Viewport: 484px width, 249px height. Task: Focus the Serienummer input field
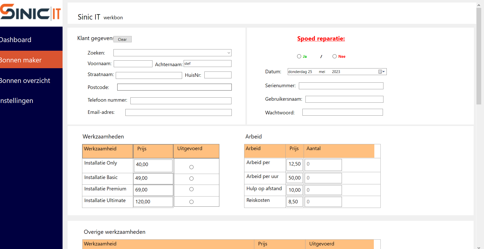click(x=341, y=86)
